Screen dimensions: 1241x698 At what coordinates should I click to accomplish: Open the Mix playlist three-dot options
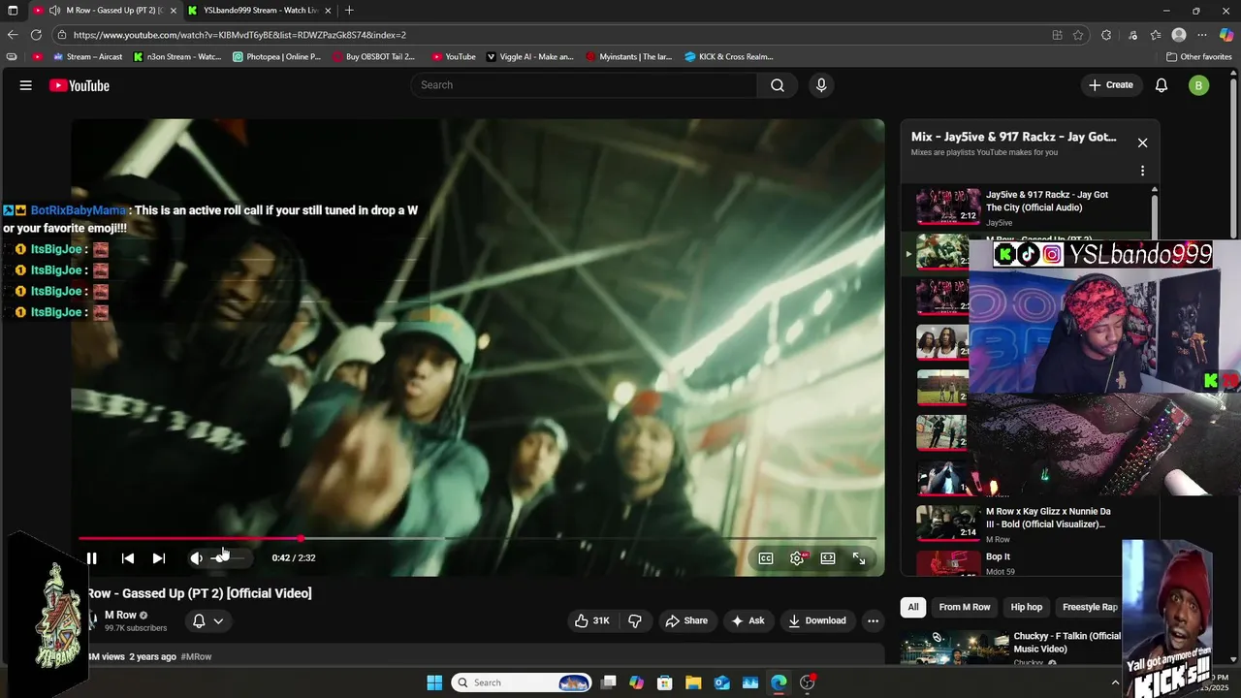point(1142,171)
